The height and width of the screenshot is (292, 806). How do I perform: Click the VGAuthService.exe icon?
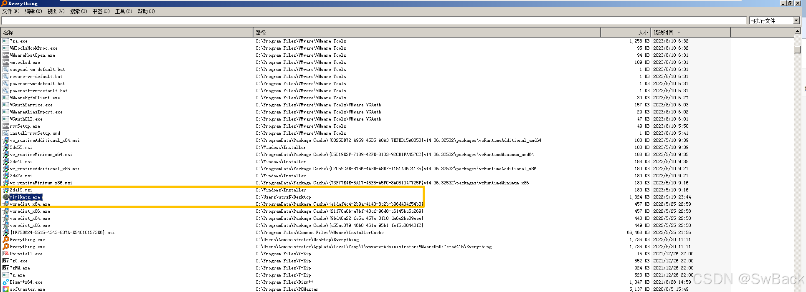coord(6,105)
